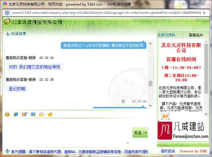Open the file transfer folder icon
Image resolution: width=212 pixels, height=157 pixels.
coord(41,114)
